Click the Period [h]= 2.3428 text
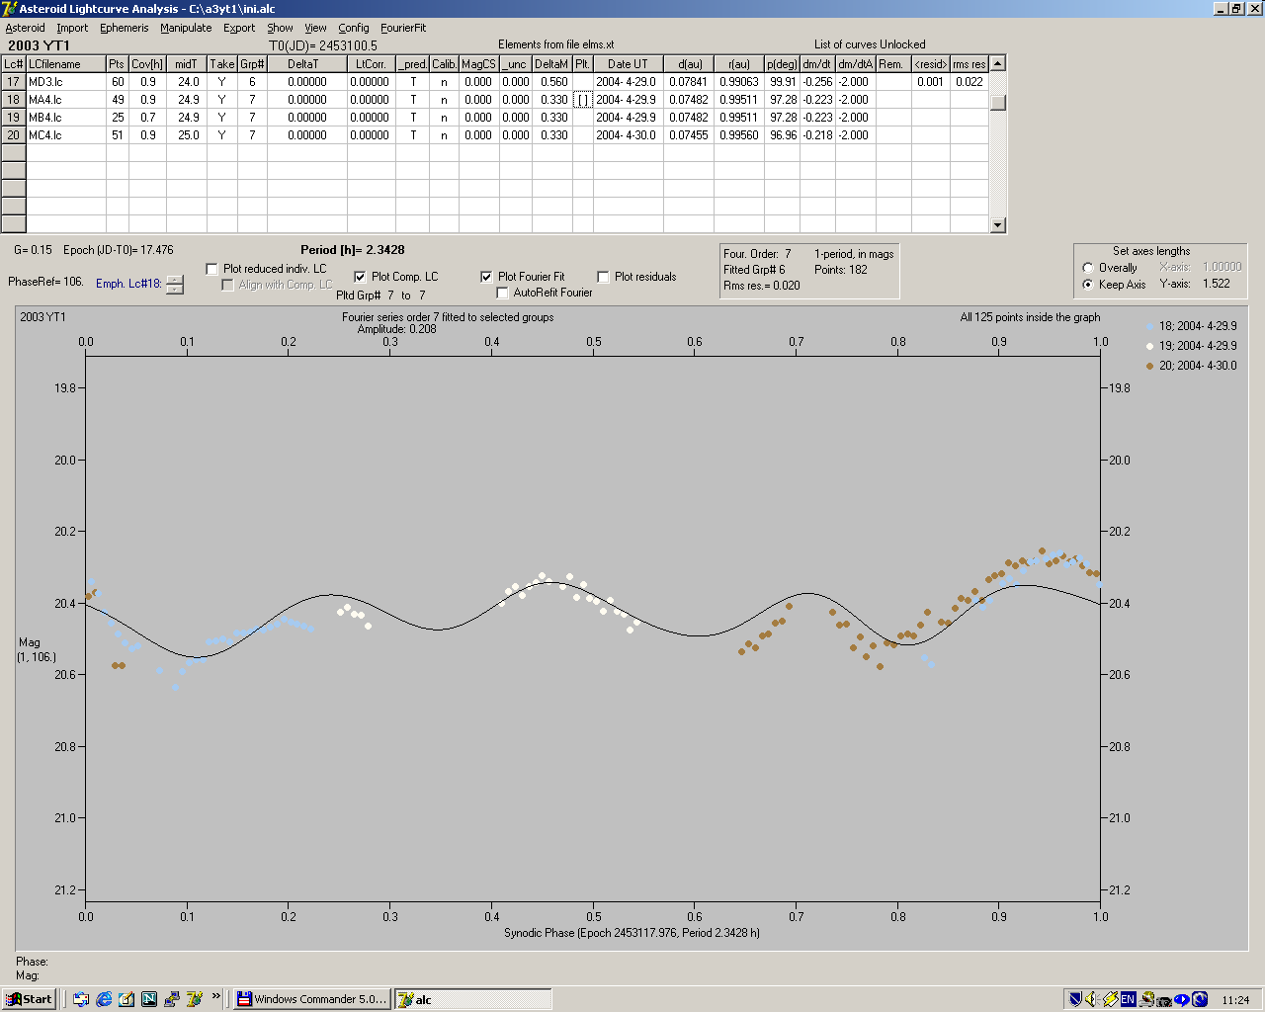1265x1012 pixels. click(353, 250)
